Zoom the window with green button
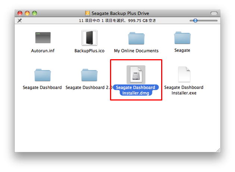 pyautogui.click(x=35, y=13)
